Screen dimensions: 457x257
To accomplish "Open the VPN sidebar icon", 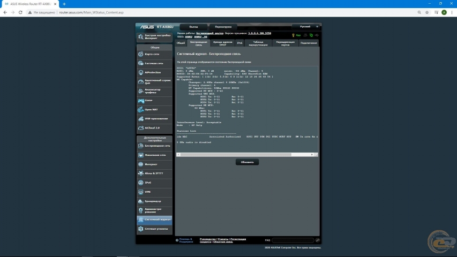I will tap(141, 192).
